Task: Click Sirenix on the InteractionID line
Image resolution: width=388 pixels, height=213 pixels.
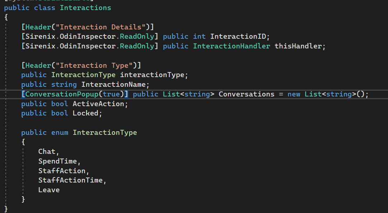Action: click(40, 37)
